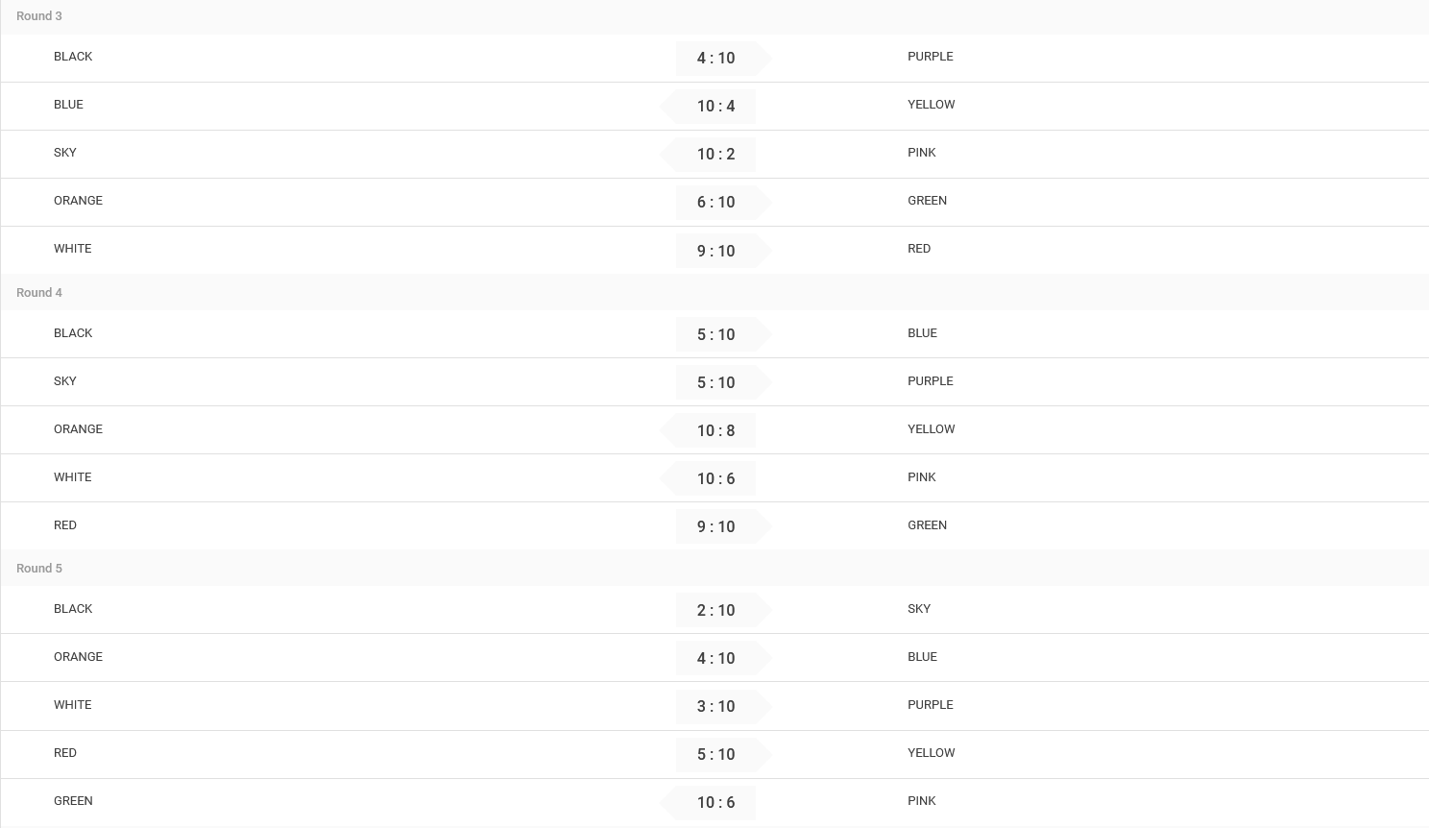Select team PURPLE in Round 3 first match
The image size is (1429, 828).
931,57
